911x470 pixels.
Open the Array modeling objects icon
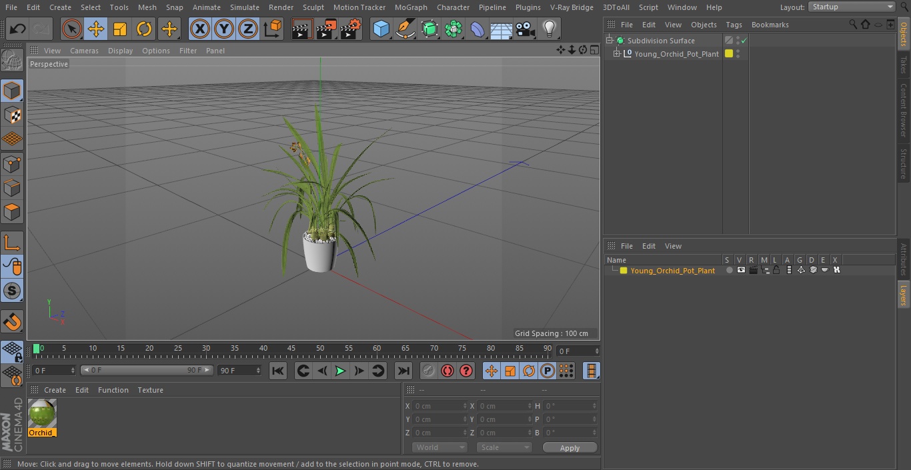point(453,29)
